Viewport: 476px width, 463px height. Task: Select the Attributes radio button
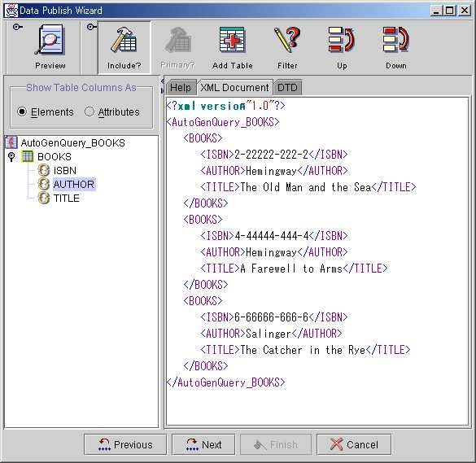tap(89, 111)
